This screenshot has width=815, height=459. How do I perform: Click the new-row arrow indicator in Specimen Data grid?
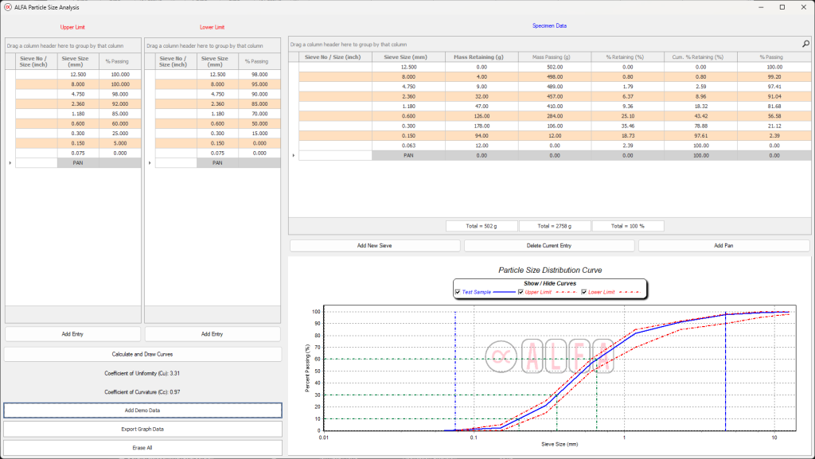(294, 155)
